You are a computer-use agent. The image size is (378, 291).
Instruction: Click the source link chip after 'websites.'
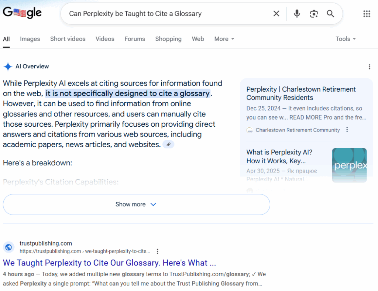click(168, 144)
